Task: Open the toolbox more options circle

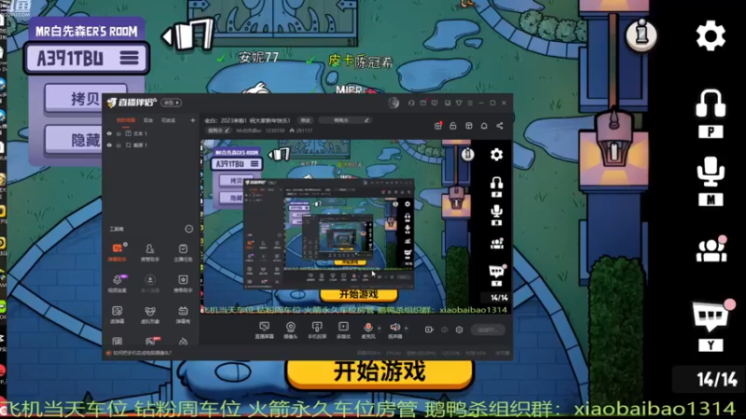Action: (189, 229)
